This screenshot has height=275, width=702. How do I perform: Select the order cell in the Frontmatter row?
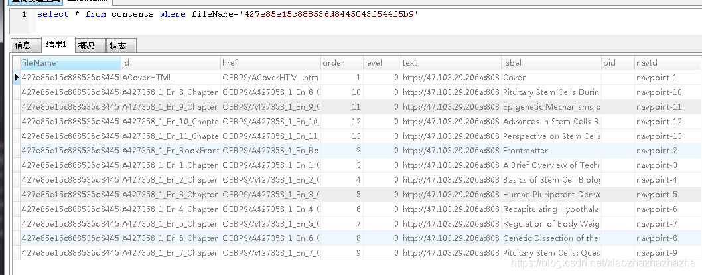[x=342, y=151]
